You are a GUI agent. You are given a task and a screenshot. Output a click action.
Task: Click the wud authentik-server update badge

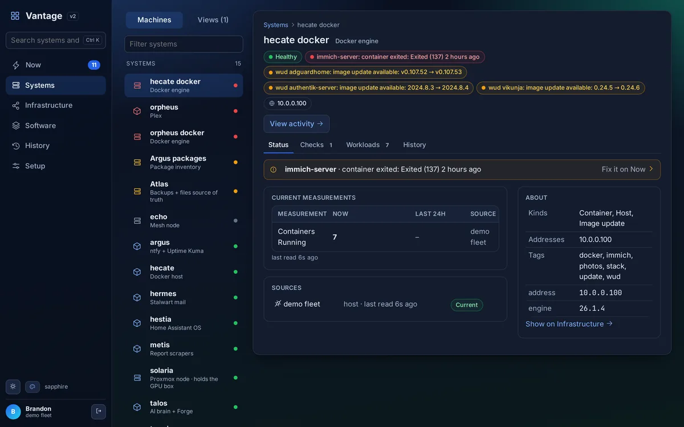click(x=368, y=88)
